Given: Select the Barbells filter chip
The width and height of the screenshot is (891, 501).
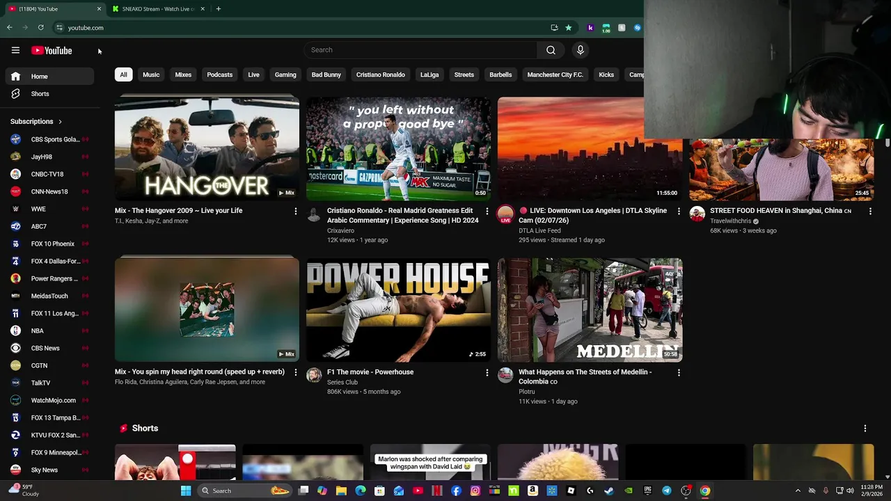Looking at the screenshot, I should point(500,74).
